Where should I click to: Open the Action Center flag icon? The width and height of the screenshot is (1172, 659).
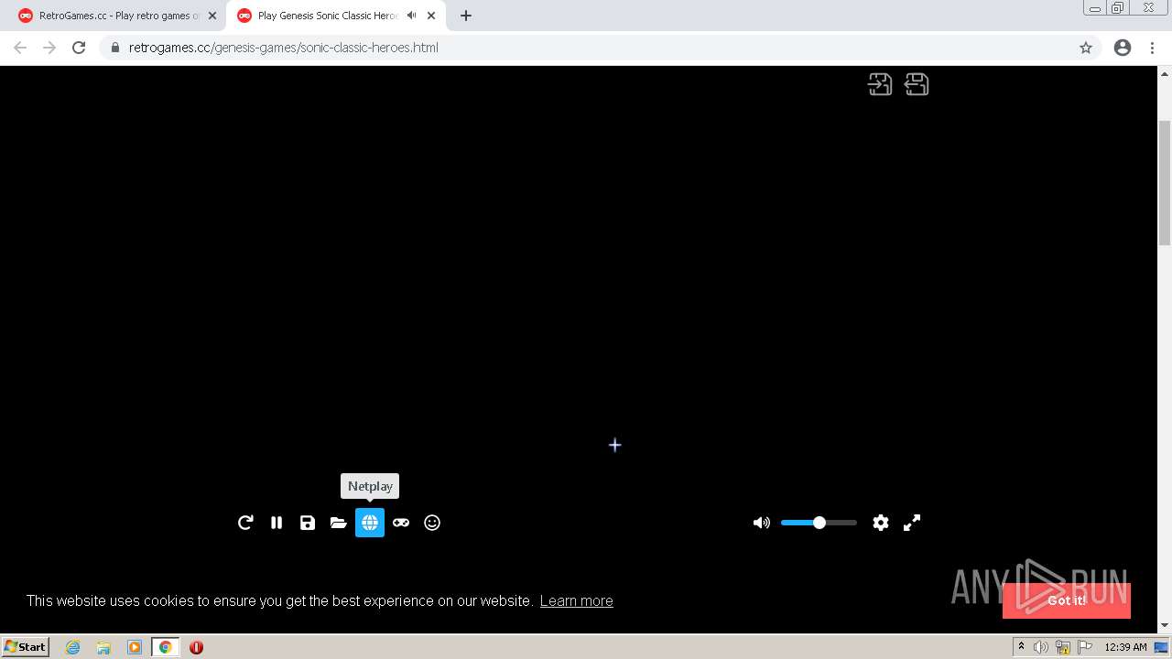pos(1085,647)
